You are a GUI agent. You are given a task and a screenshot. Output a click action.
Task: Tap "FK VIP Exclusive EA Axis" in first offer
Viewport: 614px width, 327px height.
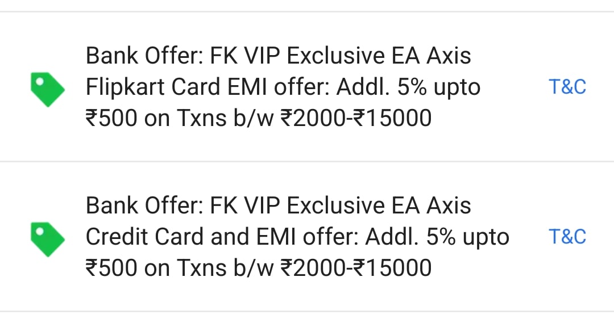point(341,56)
